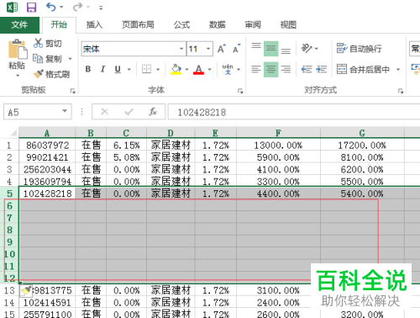
Task: Apply yellow fill color bucket
Action: coord(176,69)
